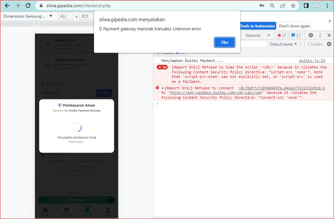This screenshot has width=334, height=219.
Task: Click Don't show again
Action: tap(294, 26)
